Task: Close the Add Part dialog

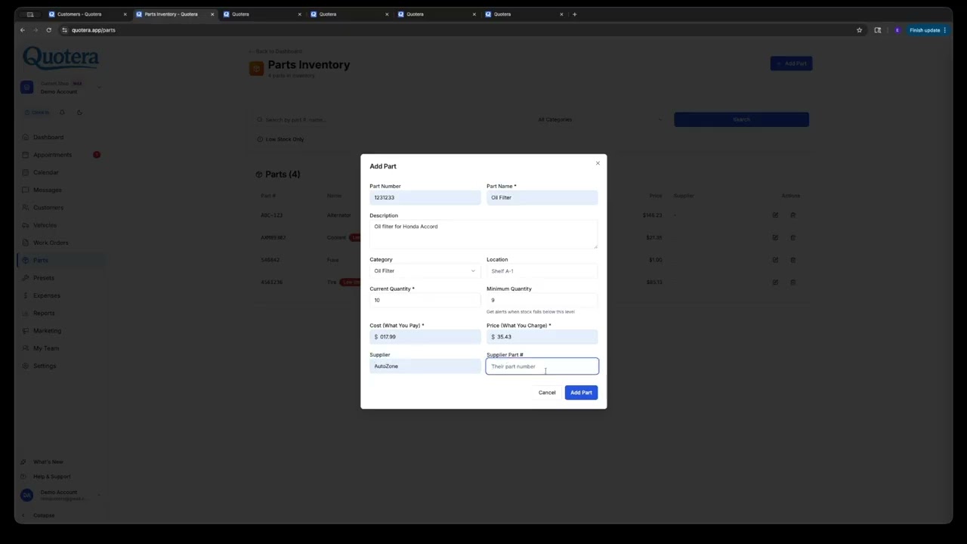Action: point(598,163)
